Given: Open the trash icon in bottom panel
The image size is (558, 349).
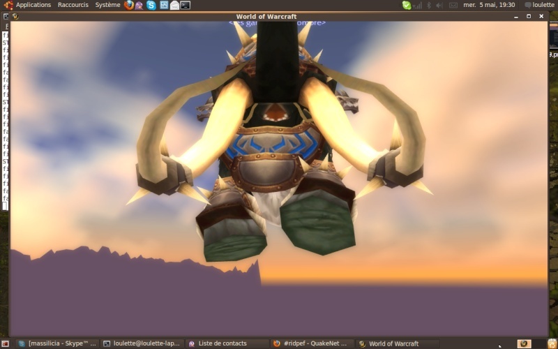Looking at the screenshot, I should coord(552,343).
